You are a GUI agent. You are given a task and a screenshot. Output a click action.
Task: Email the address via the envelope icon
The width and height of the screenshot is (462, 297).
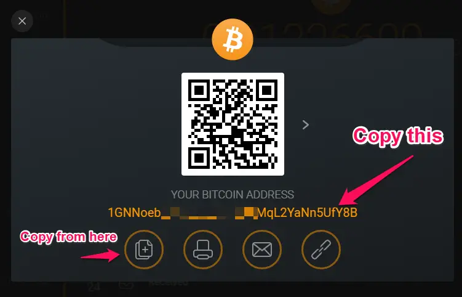pyautogui.click(x=262, y=250)
